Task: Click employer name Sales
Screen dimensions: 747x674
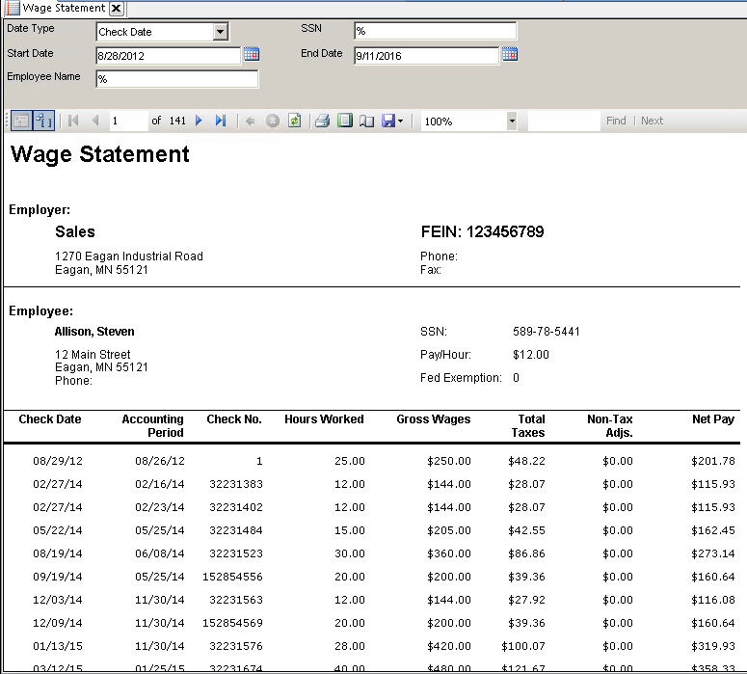Action: [75, 231]
